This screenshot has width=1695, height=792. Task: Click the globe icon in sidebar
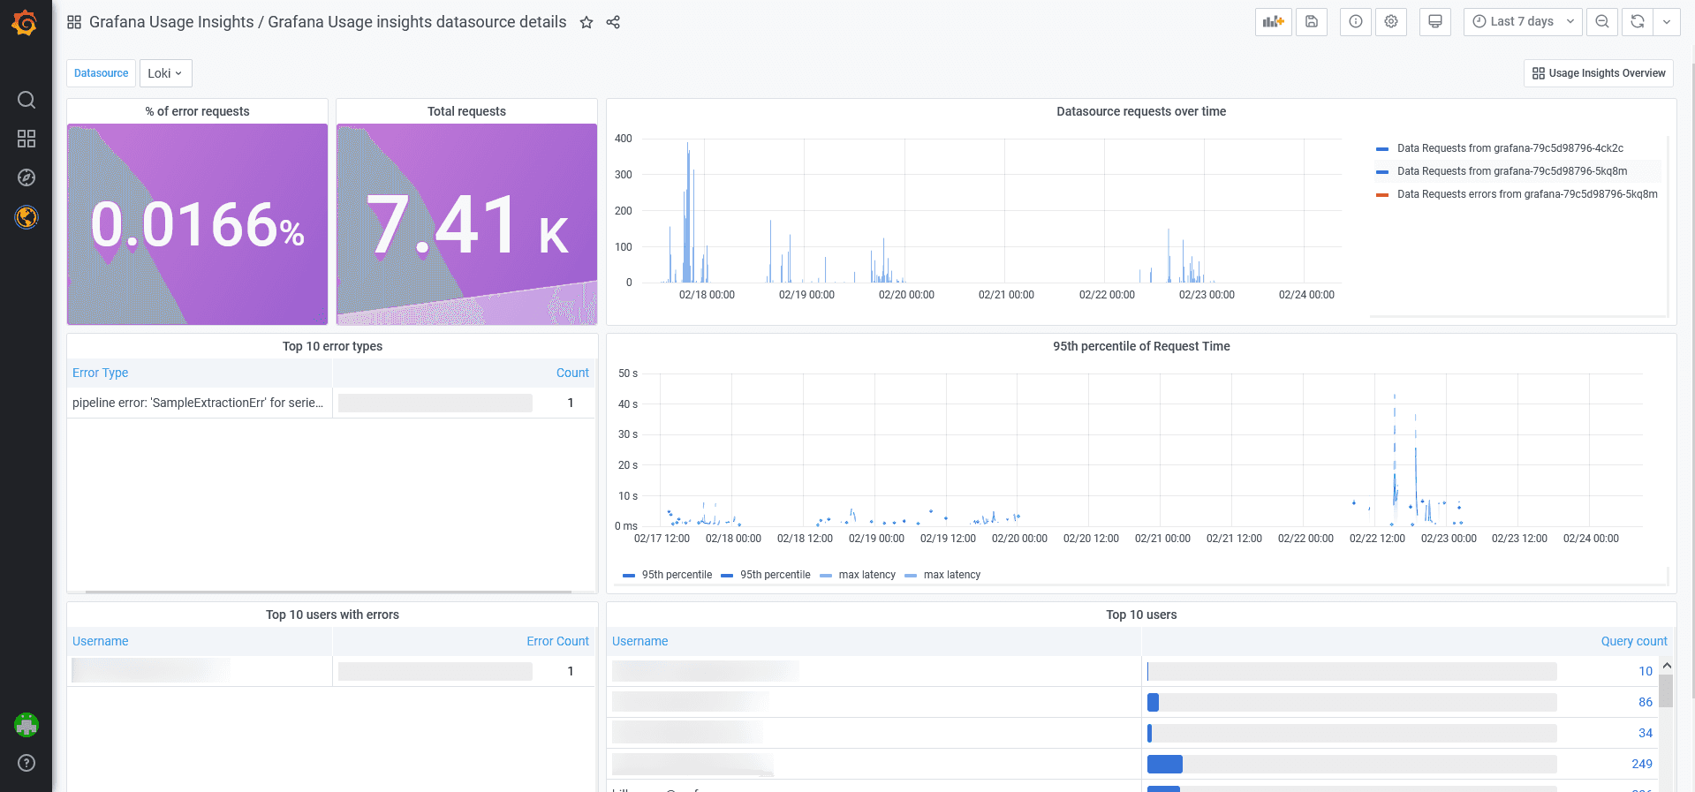[26, 217]
